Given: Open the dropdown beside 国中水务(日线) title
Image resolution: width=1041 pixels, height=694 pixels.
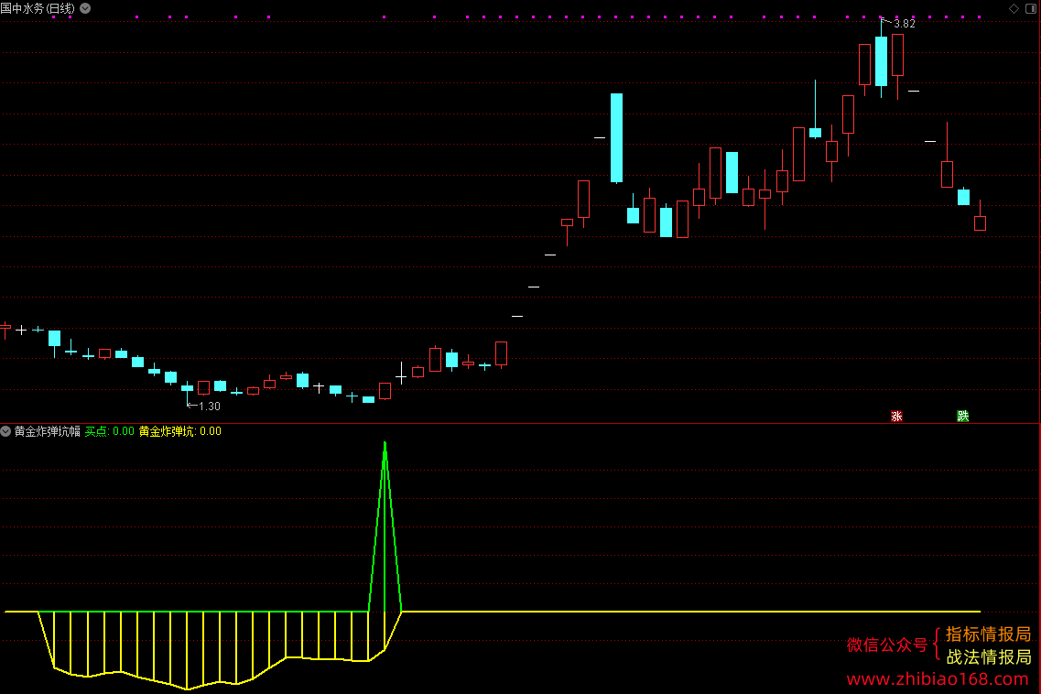Looking at the screenshot, I should pos(86,8).
